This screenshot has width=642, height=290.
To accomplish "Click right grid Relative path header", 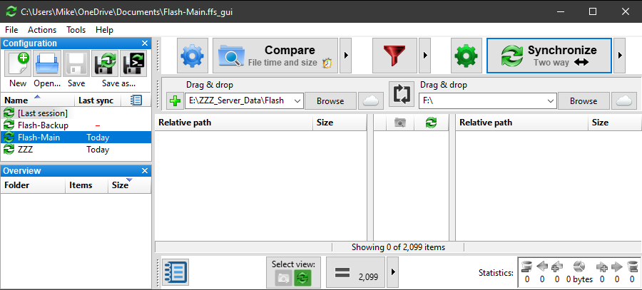I will click(522, 123).
